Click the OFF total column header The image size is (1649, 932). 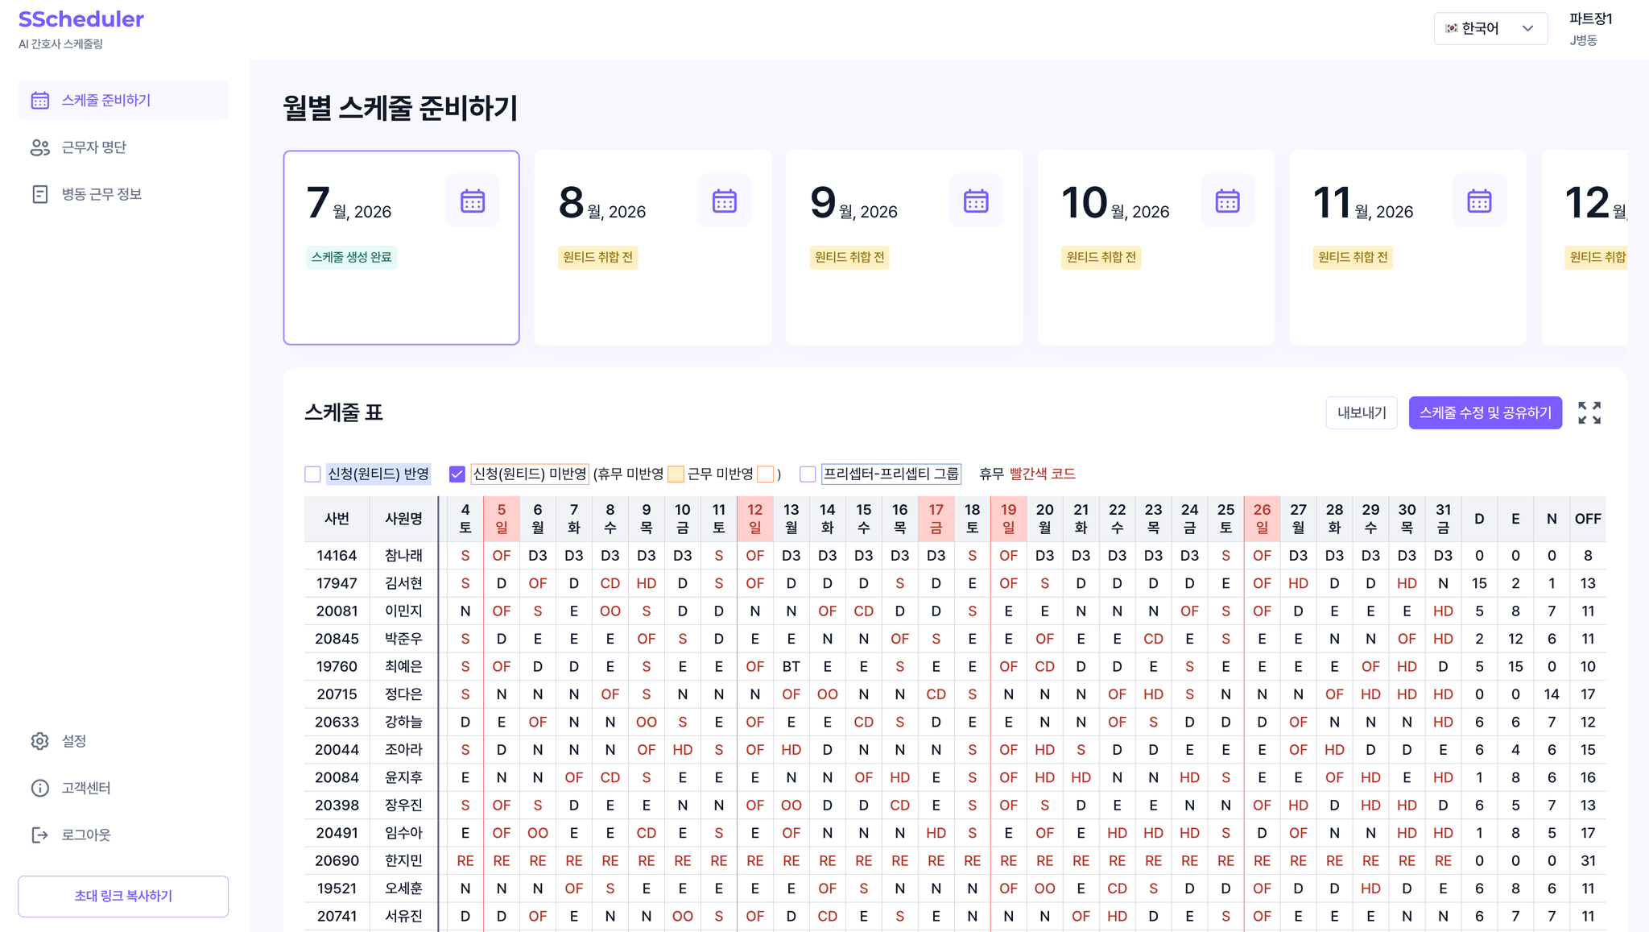click(1588, 519)
